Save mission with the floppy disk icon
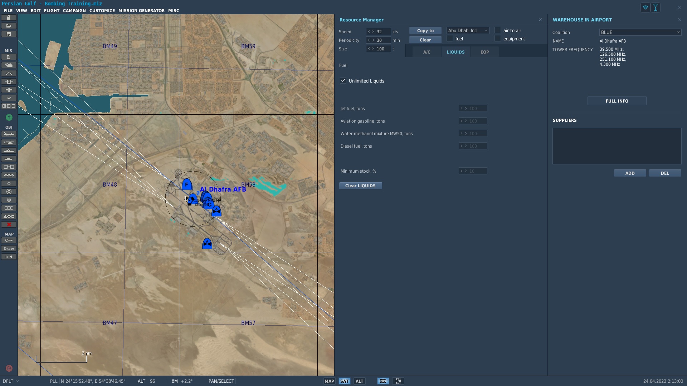 pyautogui.click(x=9, y=34)
